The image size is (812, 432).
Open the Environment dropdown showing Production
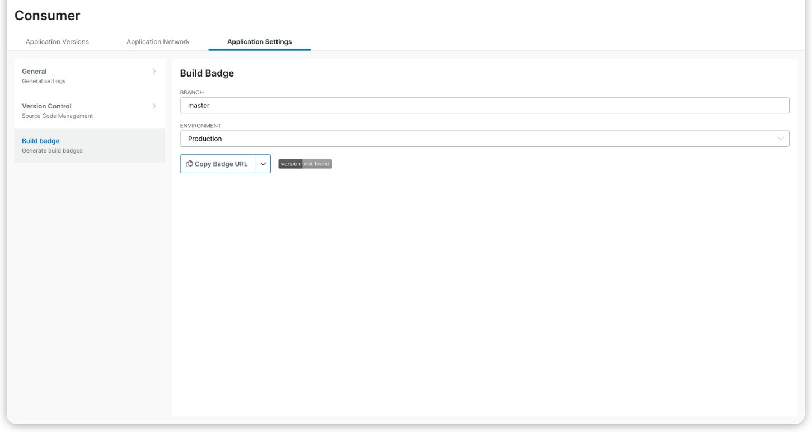[x=484, y=139]
